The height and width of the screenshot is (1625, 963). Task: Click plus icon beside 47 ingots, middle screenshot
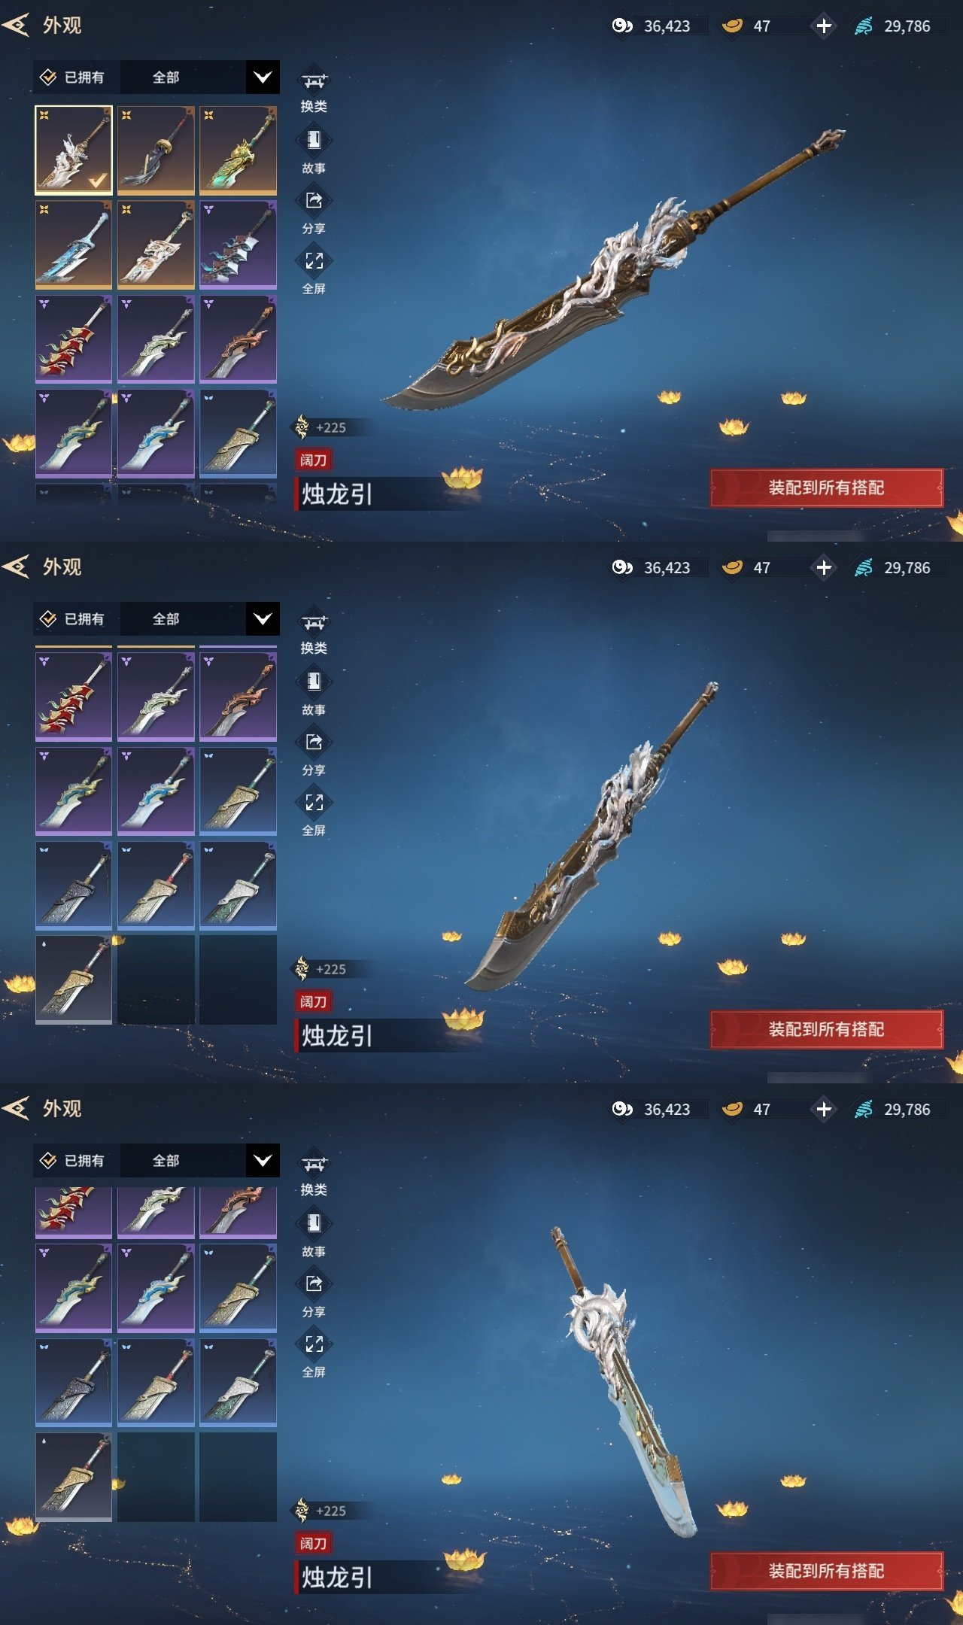[824, 567]
